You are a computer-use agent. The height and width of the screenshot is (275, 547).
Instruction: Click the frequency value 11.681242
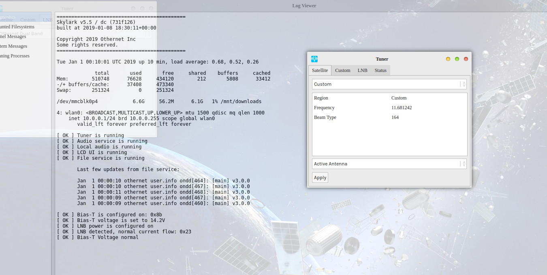402,108
